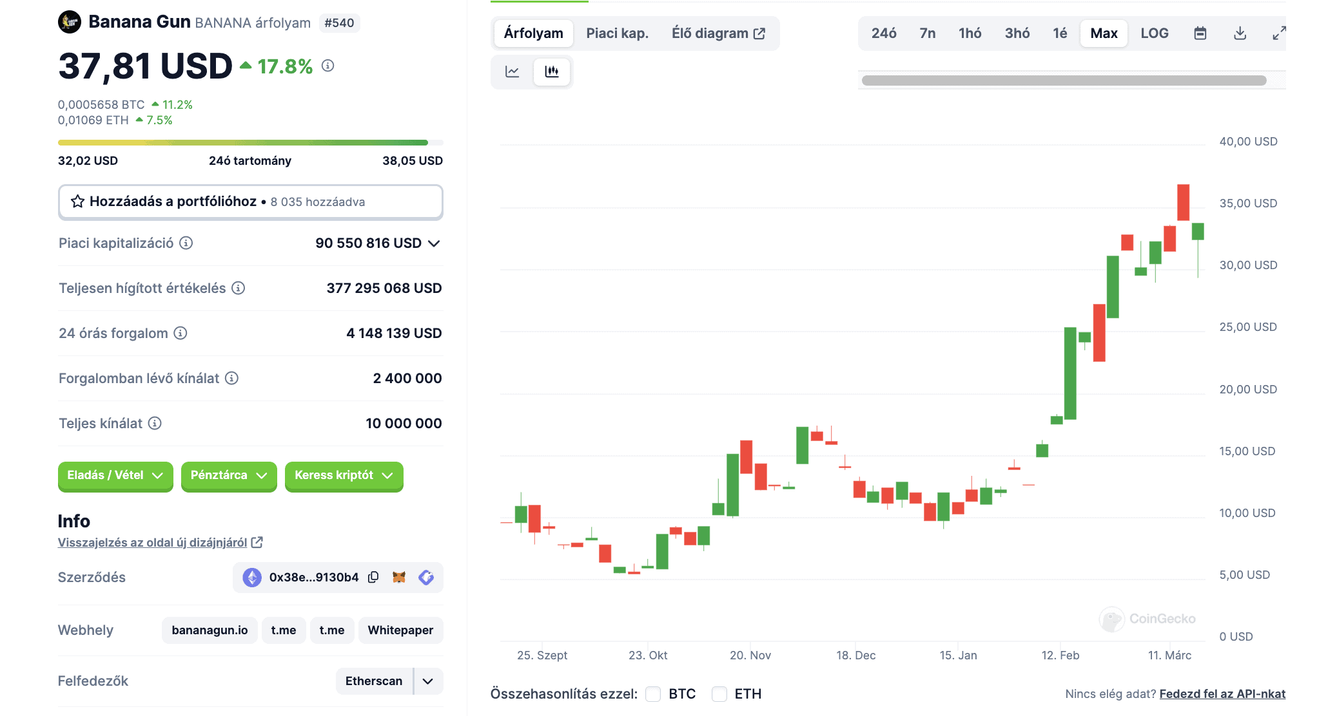Open the bananagun.io website link
The image size is (1328, 716).
click(210, 630)
